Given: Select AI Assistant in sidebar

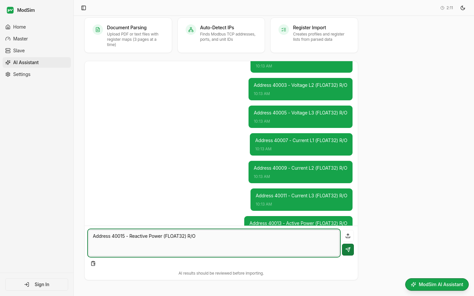Looking at the screenshot, I should pyautogui.click(x=37, y=62).
